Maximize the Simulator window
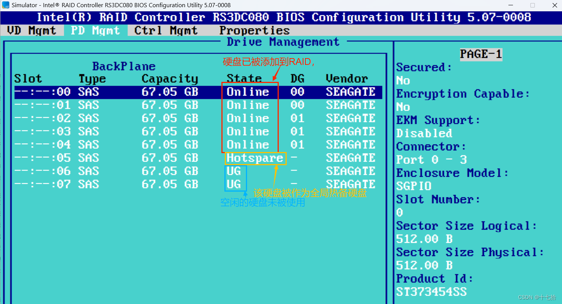 [533, 5]
